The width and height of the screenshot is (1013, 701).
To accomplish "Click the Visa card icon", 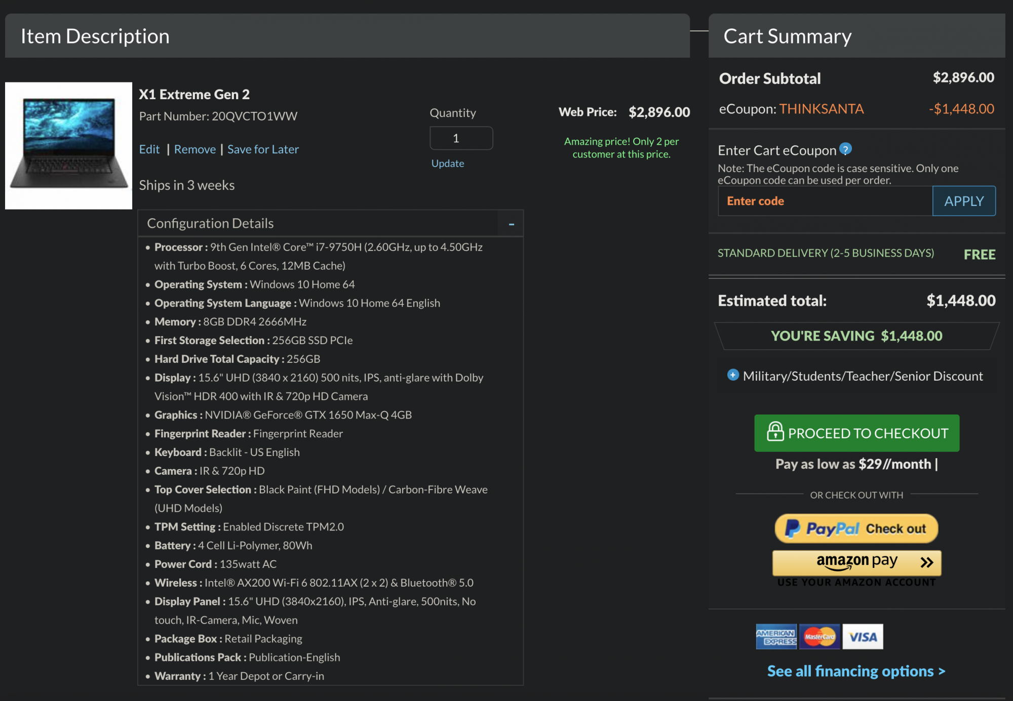I will pyautogui.click(x=863, y=637).
